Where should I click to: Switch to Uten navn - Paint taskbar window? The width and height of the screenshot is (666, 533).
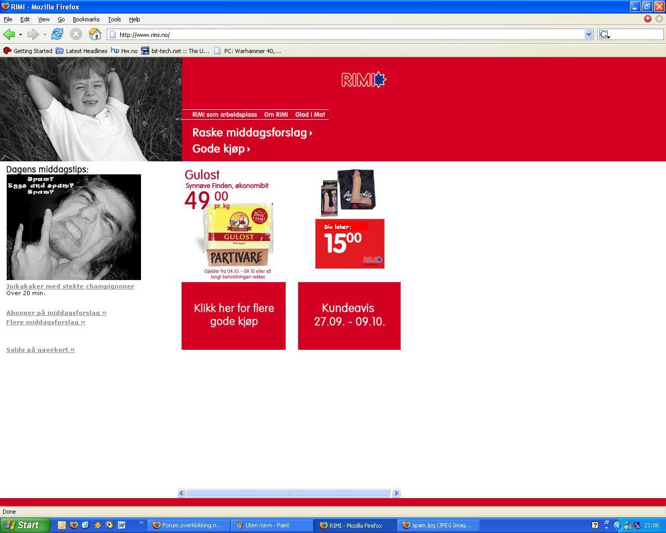click(x=272, y=525)
